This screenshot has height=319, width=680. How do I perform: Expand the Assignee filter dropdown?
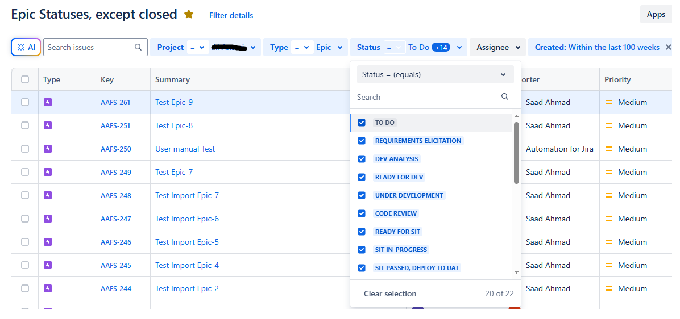(498, 47)
